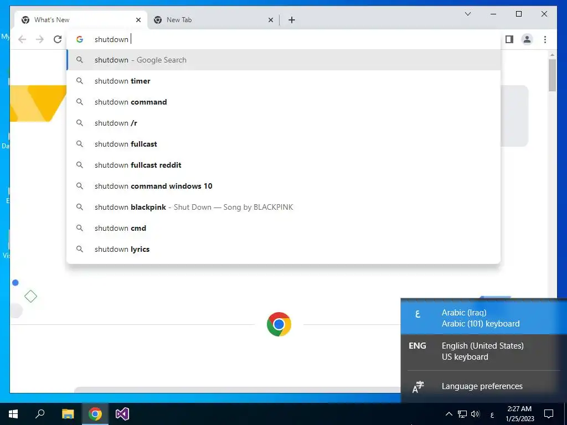Screen dimensions: 567x425
Task: Pick the 'shutdown blackpink' song suggestion
Action: 284,207
